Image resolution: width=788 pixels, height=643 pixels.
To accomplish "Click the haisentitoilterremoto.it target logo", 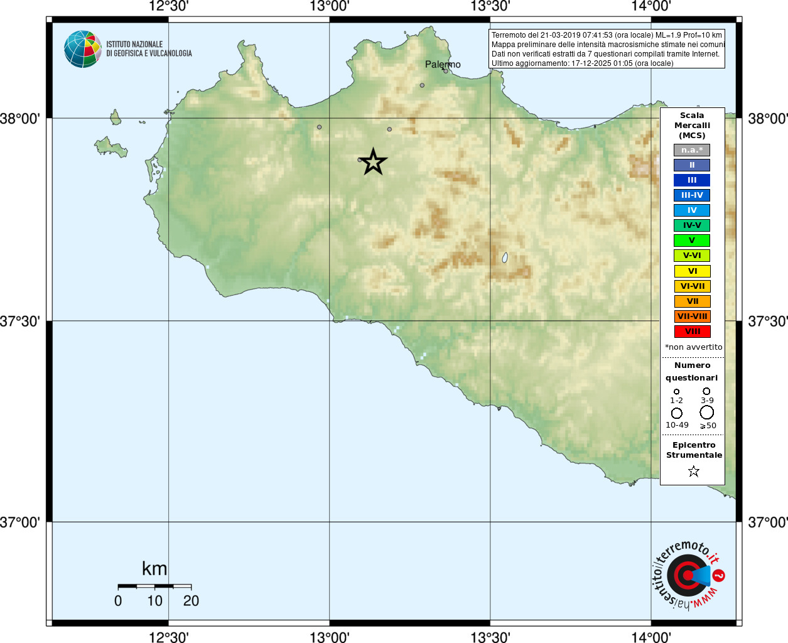I will (689, 575).
